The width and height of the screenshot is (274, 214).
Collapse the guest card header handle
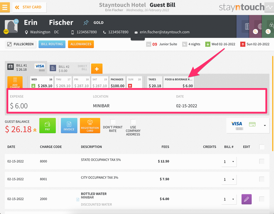138,39
